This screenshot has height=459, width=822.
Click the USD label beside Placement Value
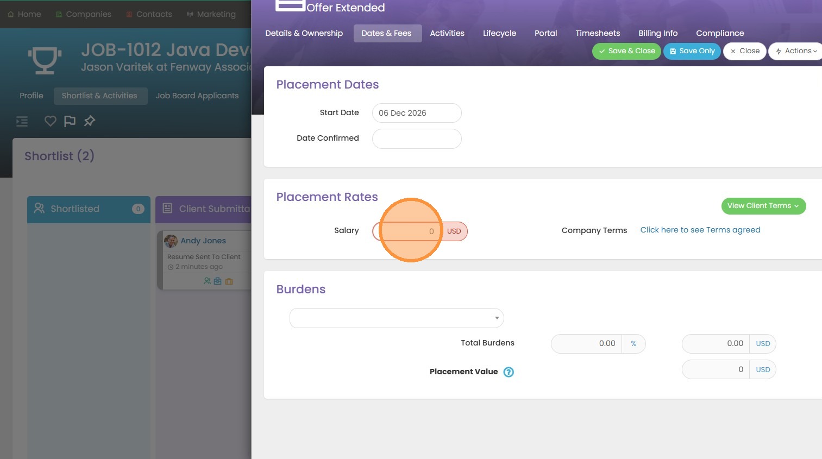763,369
